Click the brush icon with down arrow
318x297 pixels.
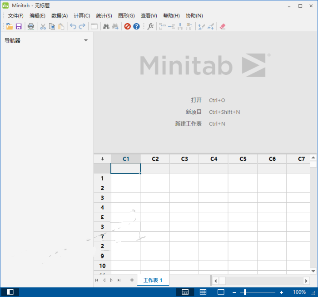(210, 26)
